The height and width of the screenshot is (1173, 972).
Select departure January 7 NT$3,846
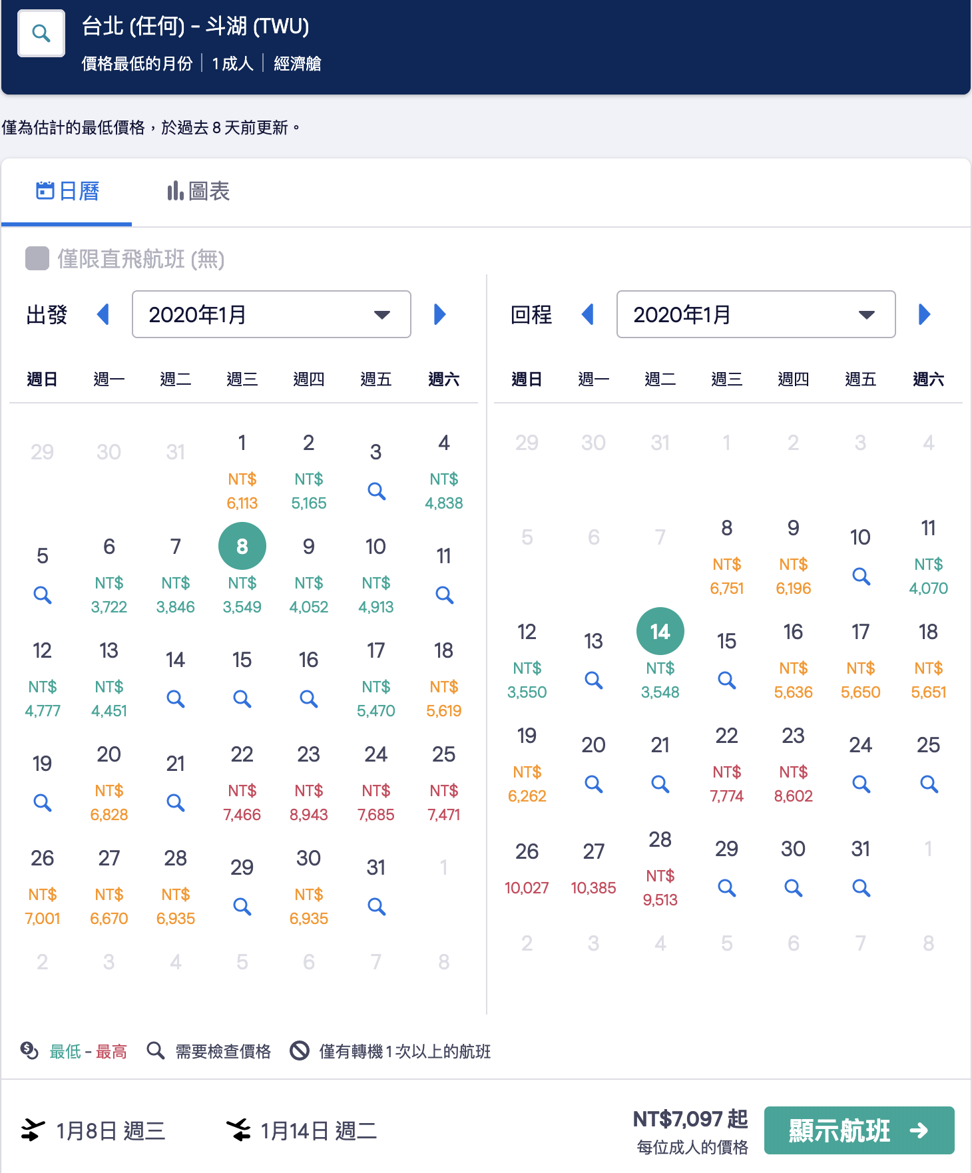click(x=176, y=576)
